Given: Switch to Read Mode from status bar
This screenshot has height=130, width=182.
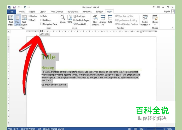Looking at the screenshot, I should point(129,129).
